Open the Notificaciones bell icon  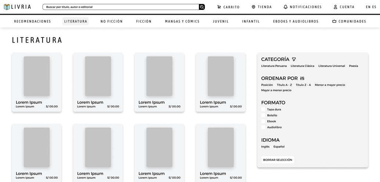point(286,7)
